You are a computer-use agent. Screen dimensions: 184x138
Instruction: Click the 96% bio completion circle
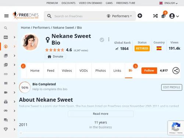coord(25,88)
